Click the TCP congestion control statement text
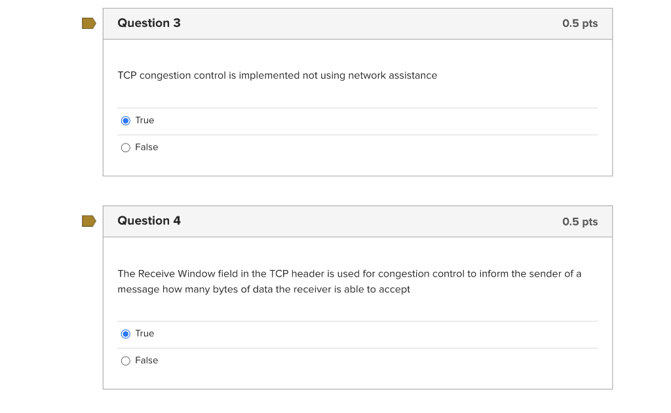671x413 pixels. (277, 75)
